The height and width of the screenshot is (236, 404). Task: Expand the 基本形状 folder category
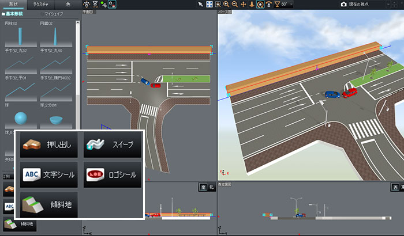tap(14, 13)
